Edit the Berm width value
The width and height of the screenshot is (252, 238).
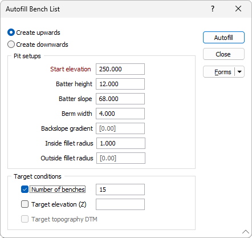[120, 114]
